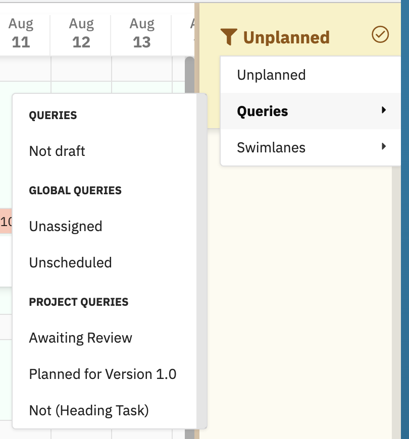The width and height of the screenshot is (409, 439).
Task: Select Planned for Version 1.0 query
Action: coord(104,374)
